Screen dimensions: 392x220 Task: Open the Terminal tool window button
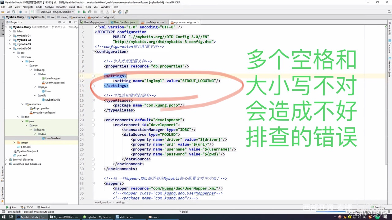pyautogui.click(x=43, y=207)
